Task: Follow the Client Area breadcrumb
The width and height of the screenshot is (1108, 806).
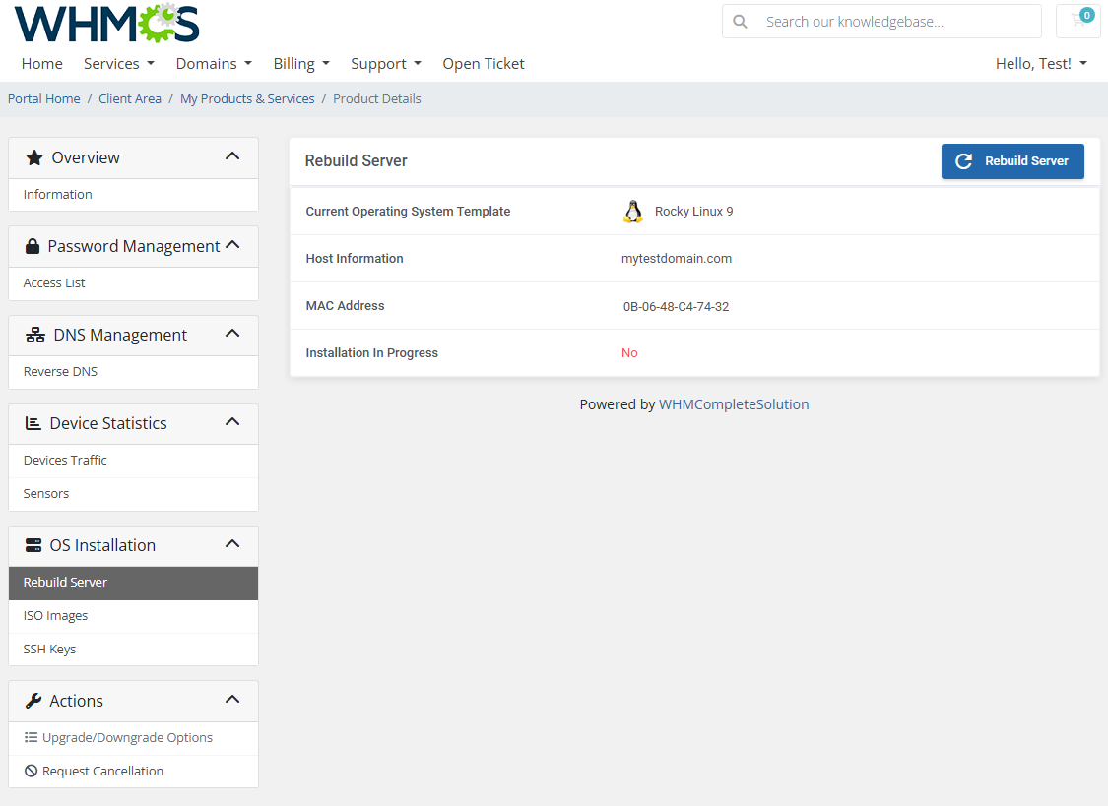Action: pyautogui.click(x=130, y=98)
